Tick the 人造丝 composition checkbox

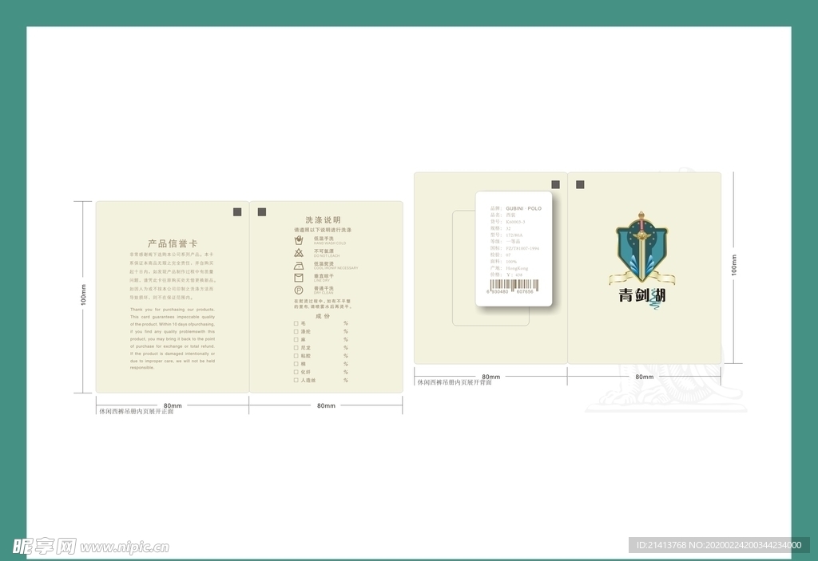pos(296,380)
